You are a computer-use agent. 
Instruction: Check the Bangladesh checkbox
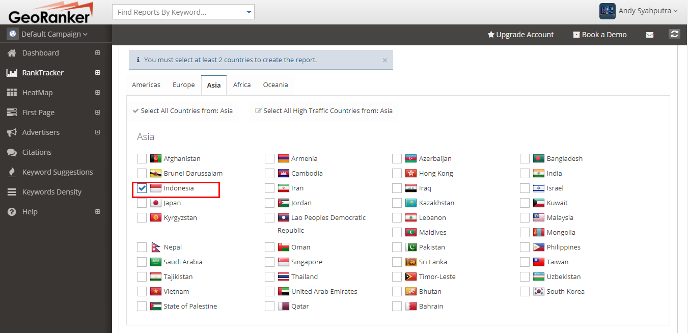pyautogui.click(x=525, y=158)
